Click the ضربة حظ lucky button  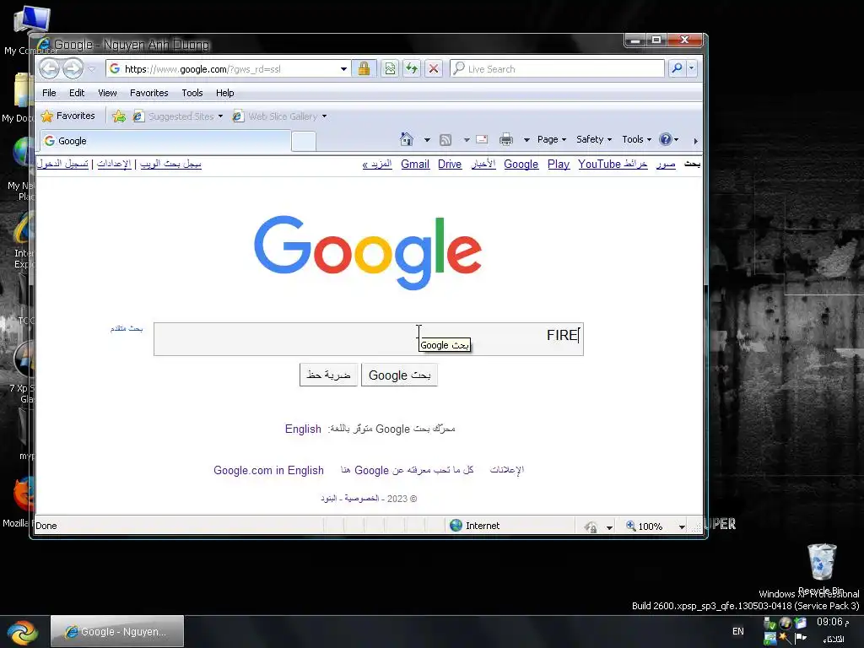[x=328, y=375]
